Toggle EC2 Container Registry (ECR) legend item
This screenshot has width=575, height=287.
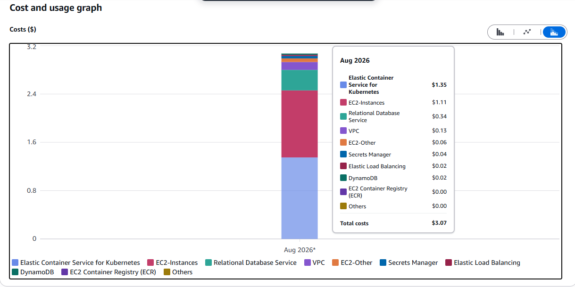tap(109, 272)
